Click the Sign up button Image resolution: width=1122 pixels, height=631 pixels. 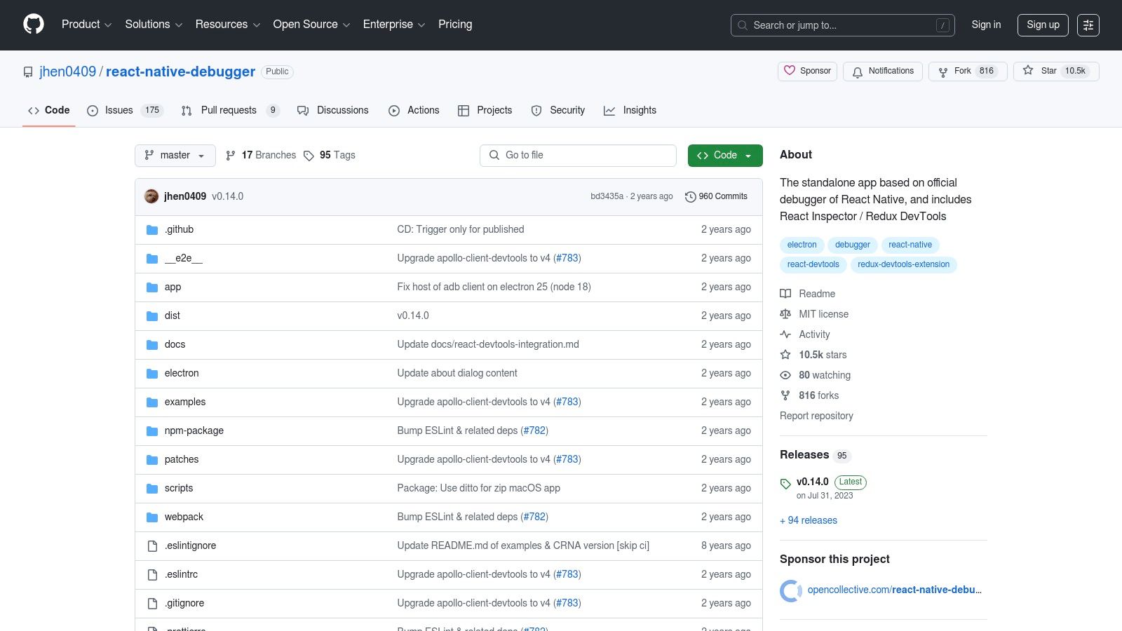pyautogui.click(x=1043, y=25)
